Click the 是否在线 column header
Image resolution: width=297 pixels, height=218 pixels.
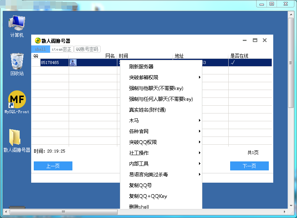(250, 56)
